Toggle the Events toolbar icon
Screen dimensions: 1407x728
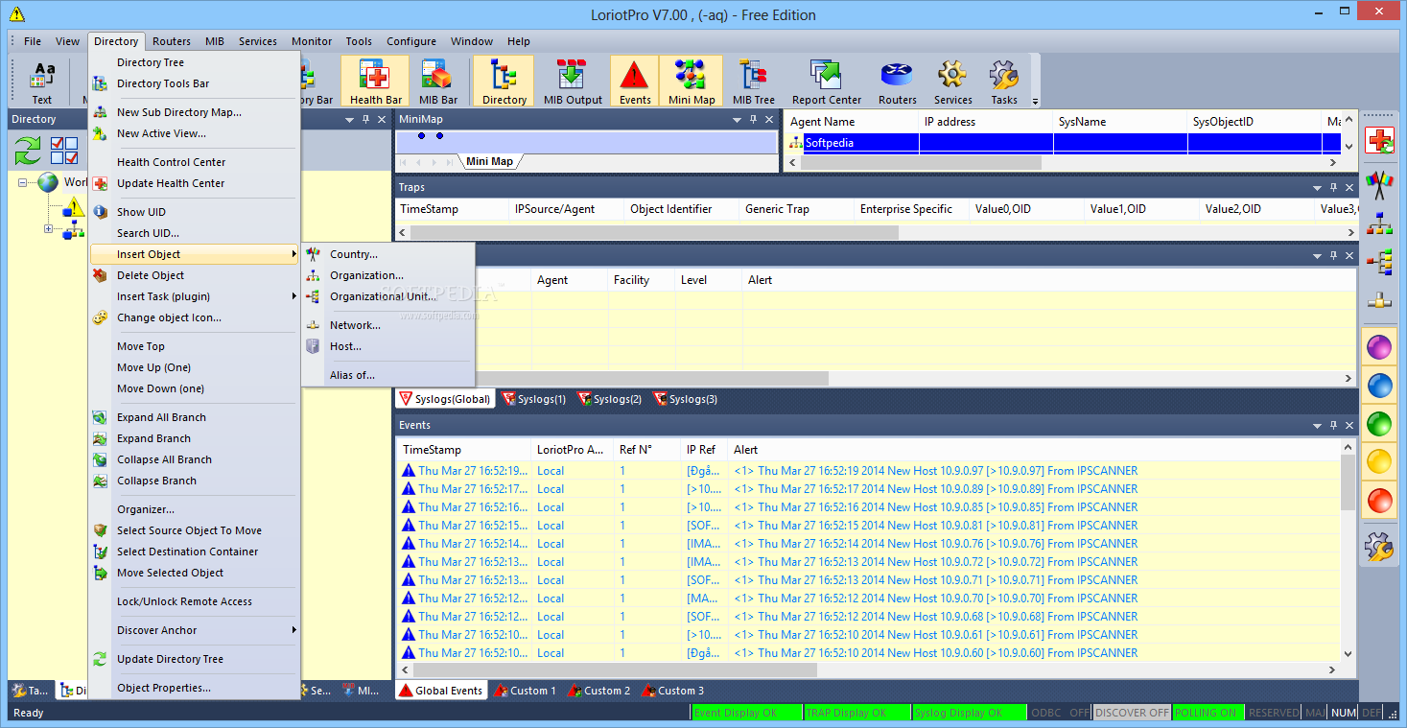coord(634,82)
